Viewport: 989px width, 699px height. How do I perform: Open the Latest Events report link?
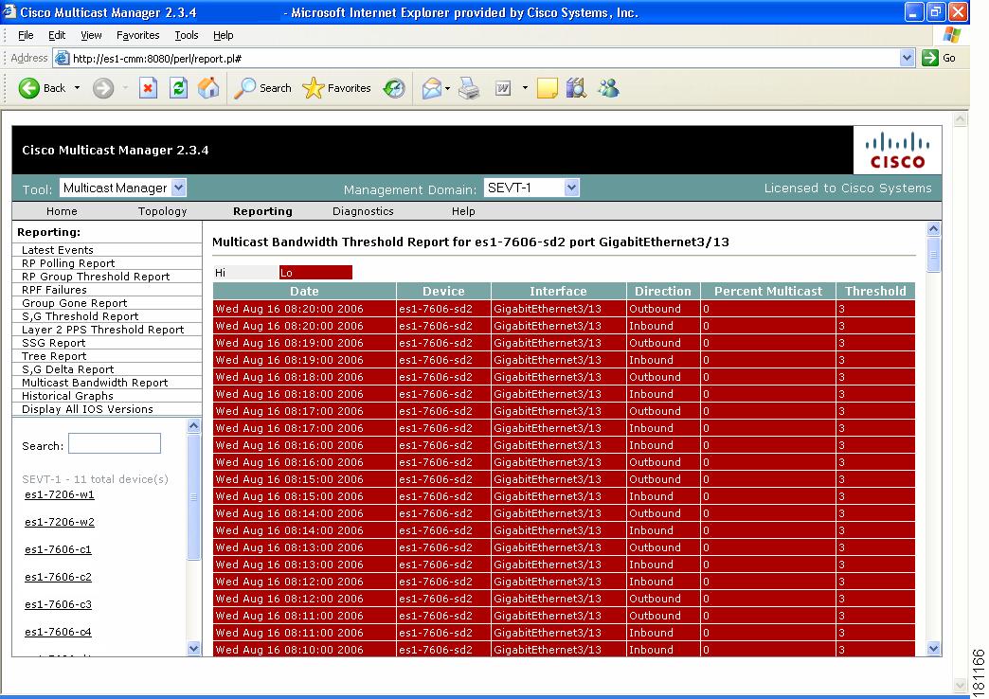(58, 250)
